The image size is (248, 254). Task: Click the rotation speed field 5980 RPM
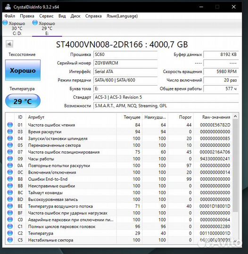pyautogui.click(x=221, y=71)
